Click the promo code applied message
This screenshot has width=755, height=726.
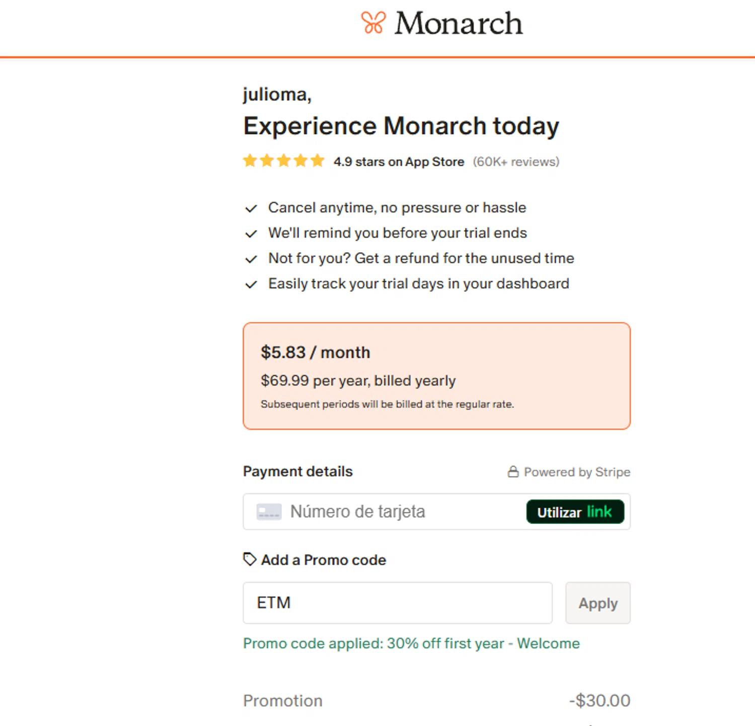pyautogui.click(x=411, y=643)
